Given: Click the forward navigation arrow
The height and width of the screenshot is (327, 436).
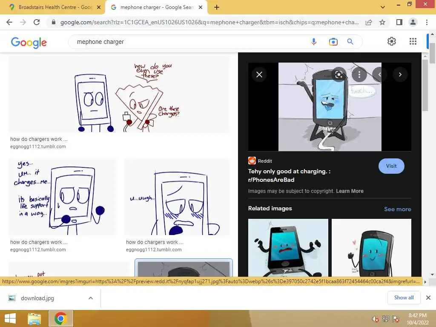Looking at the screenshot, I should (23, 22).
